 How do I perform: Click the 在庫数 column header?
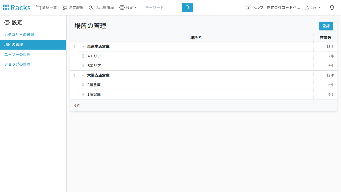point(326,38)
